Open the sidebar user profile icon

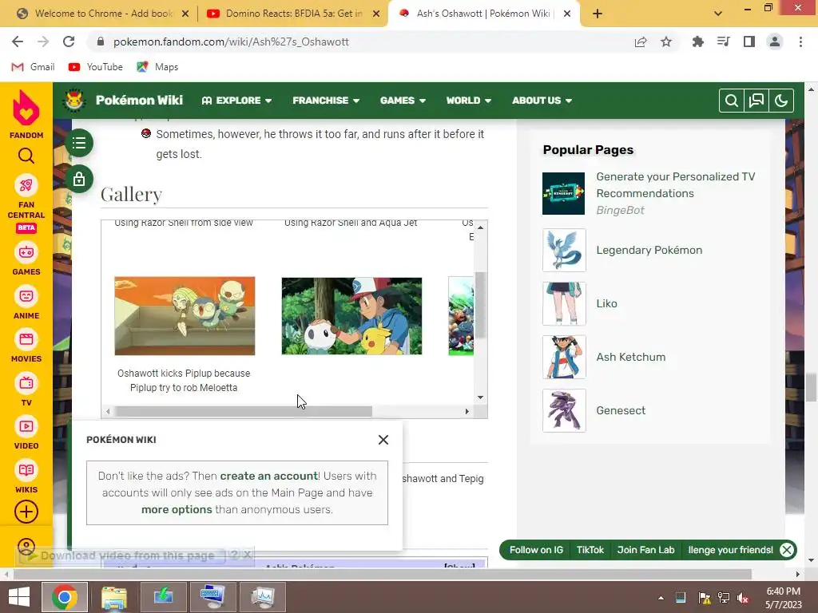click(26, 547)
